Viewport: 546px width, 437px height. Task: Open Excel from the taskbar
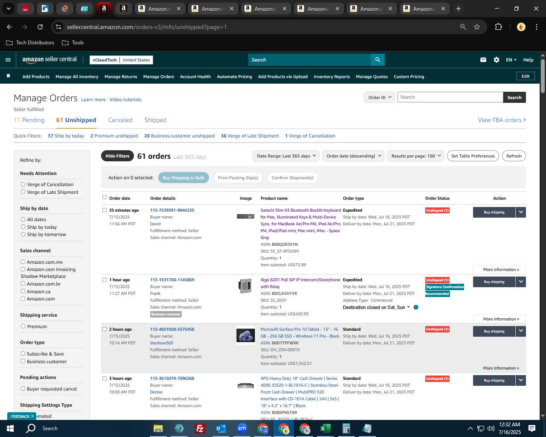[x=325, y=428]
